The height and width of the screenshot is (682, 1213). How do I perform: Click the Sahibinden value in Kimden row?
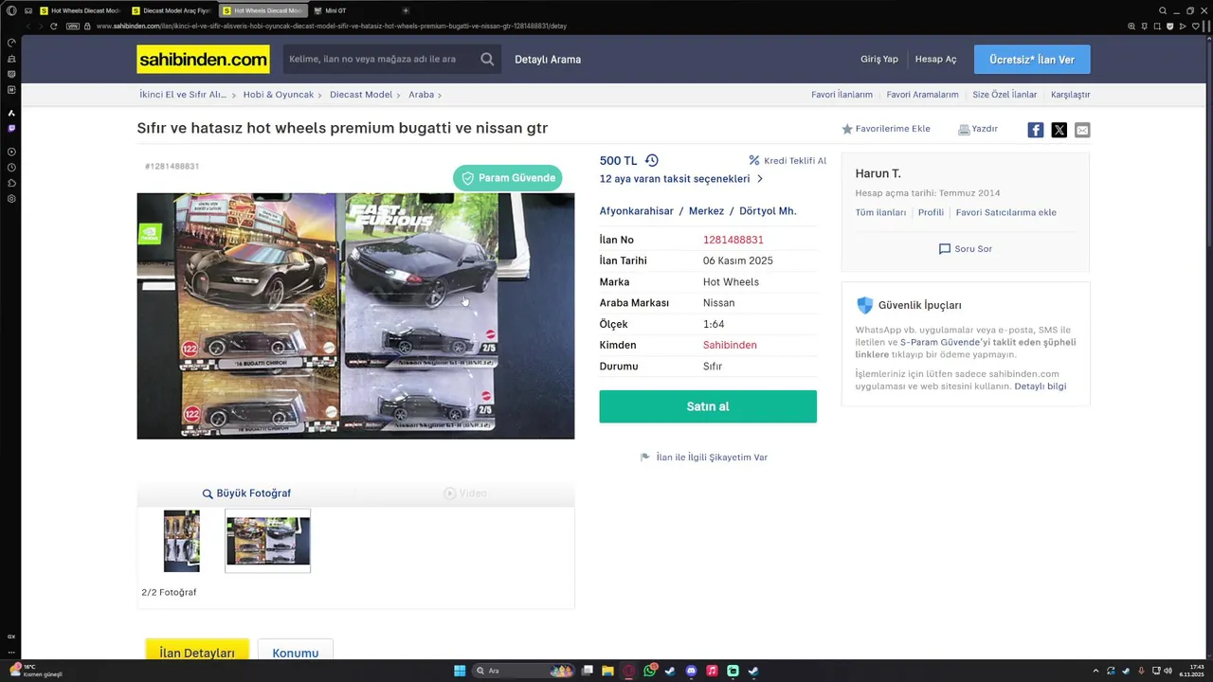[730, 345]
